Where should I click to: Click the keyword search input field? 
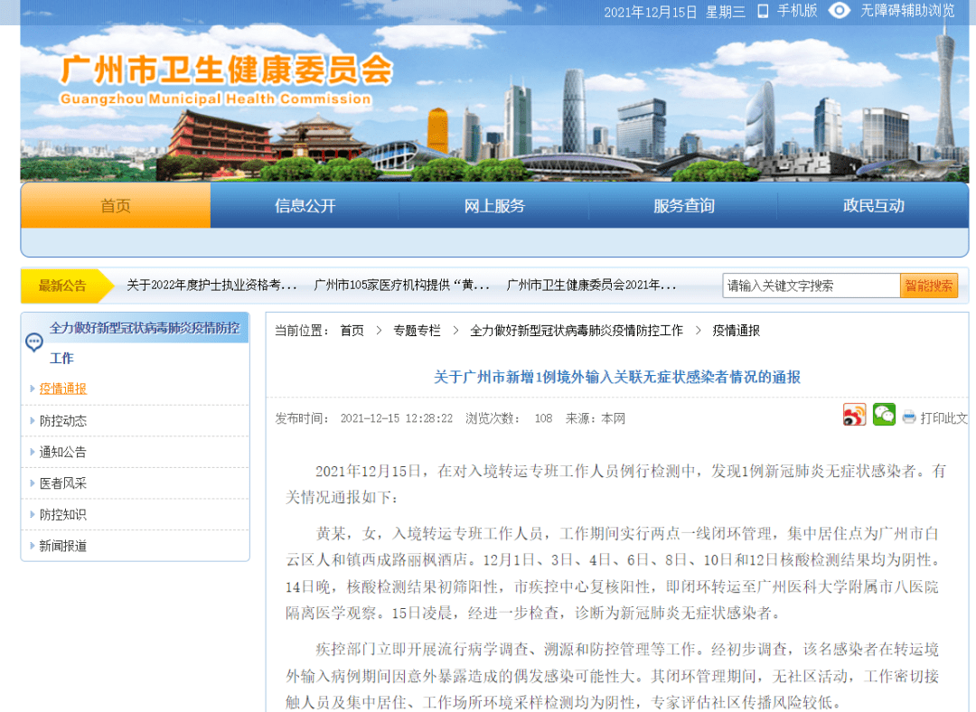point(811,286)
